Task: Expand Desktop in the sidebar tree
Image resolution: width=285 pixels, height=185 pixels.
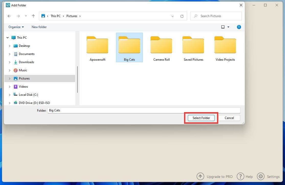Action: [x=10, y=46]
